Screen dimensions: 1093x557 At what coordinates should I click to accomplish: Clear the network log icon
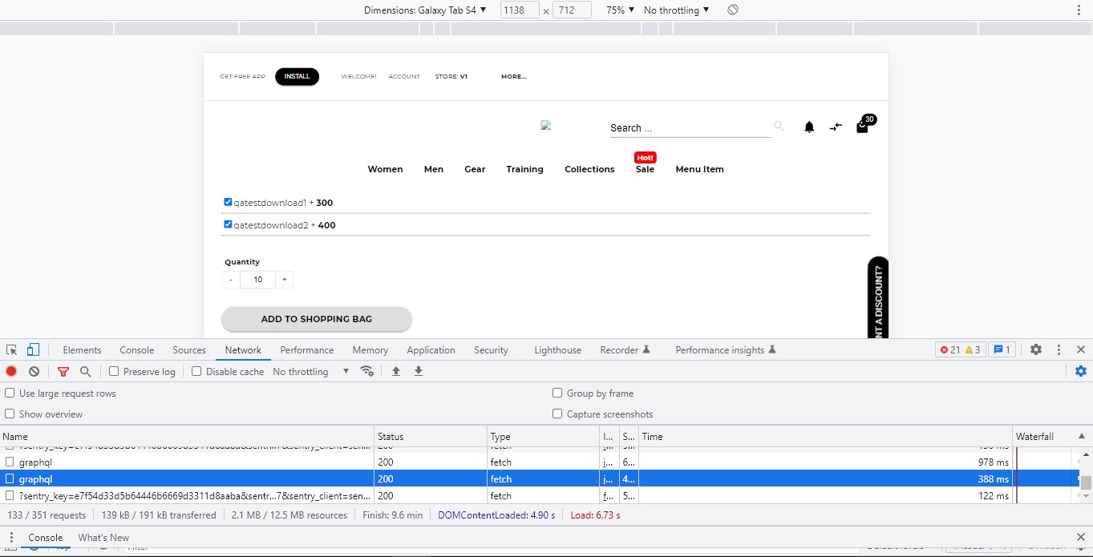pyautogui.click(x=34, y=371)
